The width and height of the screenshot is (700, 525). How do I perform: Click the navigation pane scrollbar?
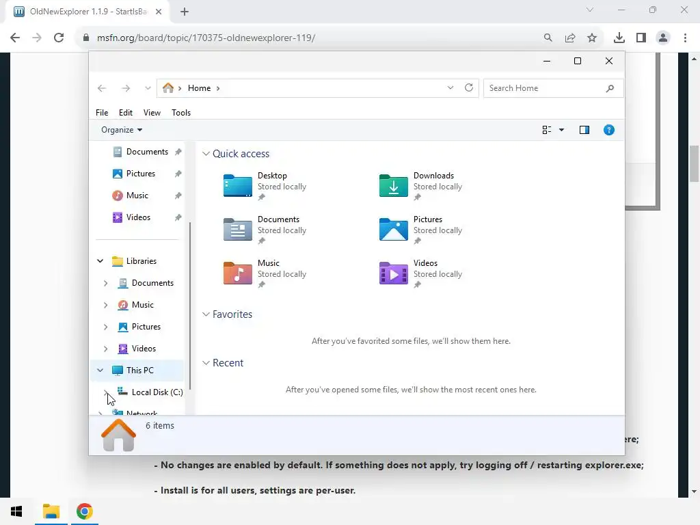(x=190, y=306)
